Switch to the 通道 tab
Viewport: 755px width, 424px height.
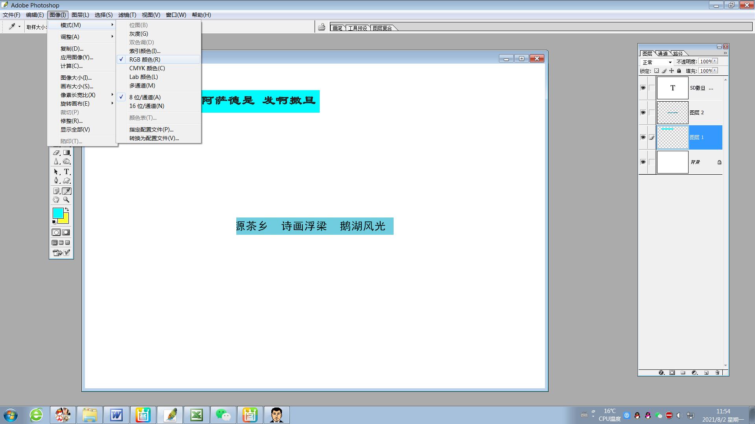pos(663,53)
